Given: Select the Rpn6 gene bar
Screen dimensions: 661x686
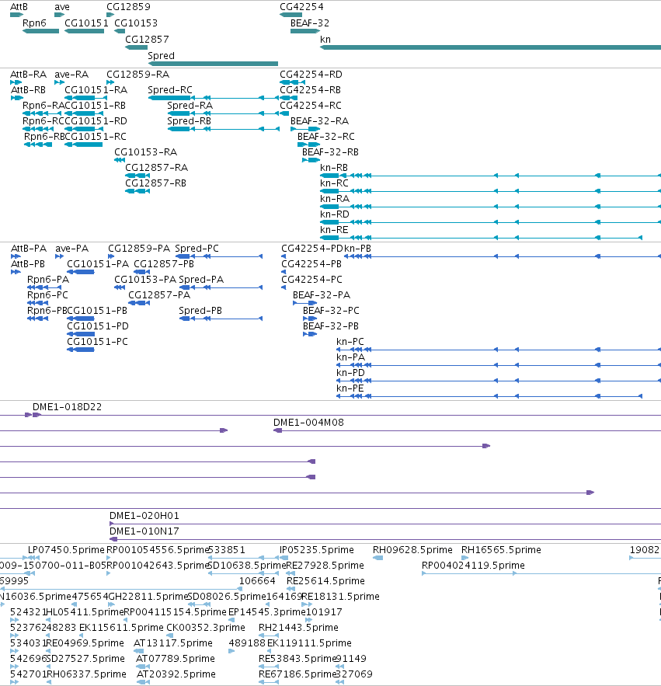Looking at the screenshot, I should click(x=40, y=31).
